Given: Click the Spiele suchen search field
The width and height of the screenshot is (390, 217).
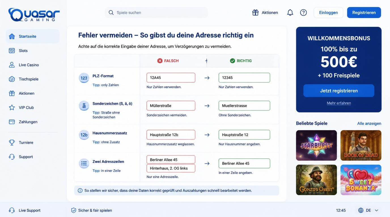Looking at the screenshot, I should (156, 12).
